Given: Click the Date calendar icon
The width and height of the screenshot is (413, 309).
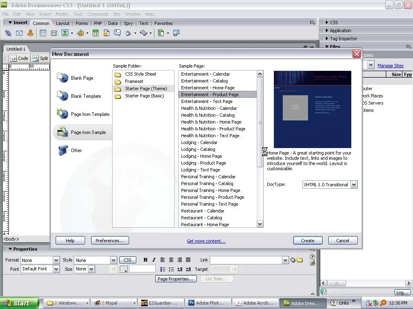Looking at the screenshot, I should pos(96,33).
